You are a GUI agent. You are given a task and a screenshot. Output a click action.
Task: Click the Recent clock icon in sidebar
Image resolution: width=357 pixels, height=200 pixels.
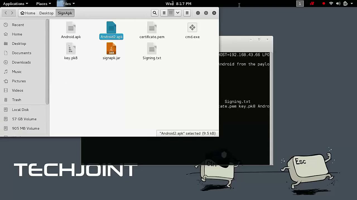[6, 25]
